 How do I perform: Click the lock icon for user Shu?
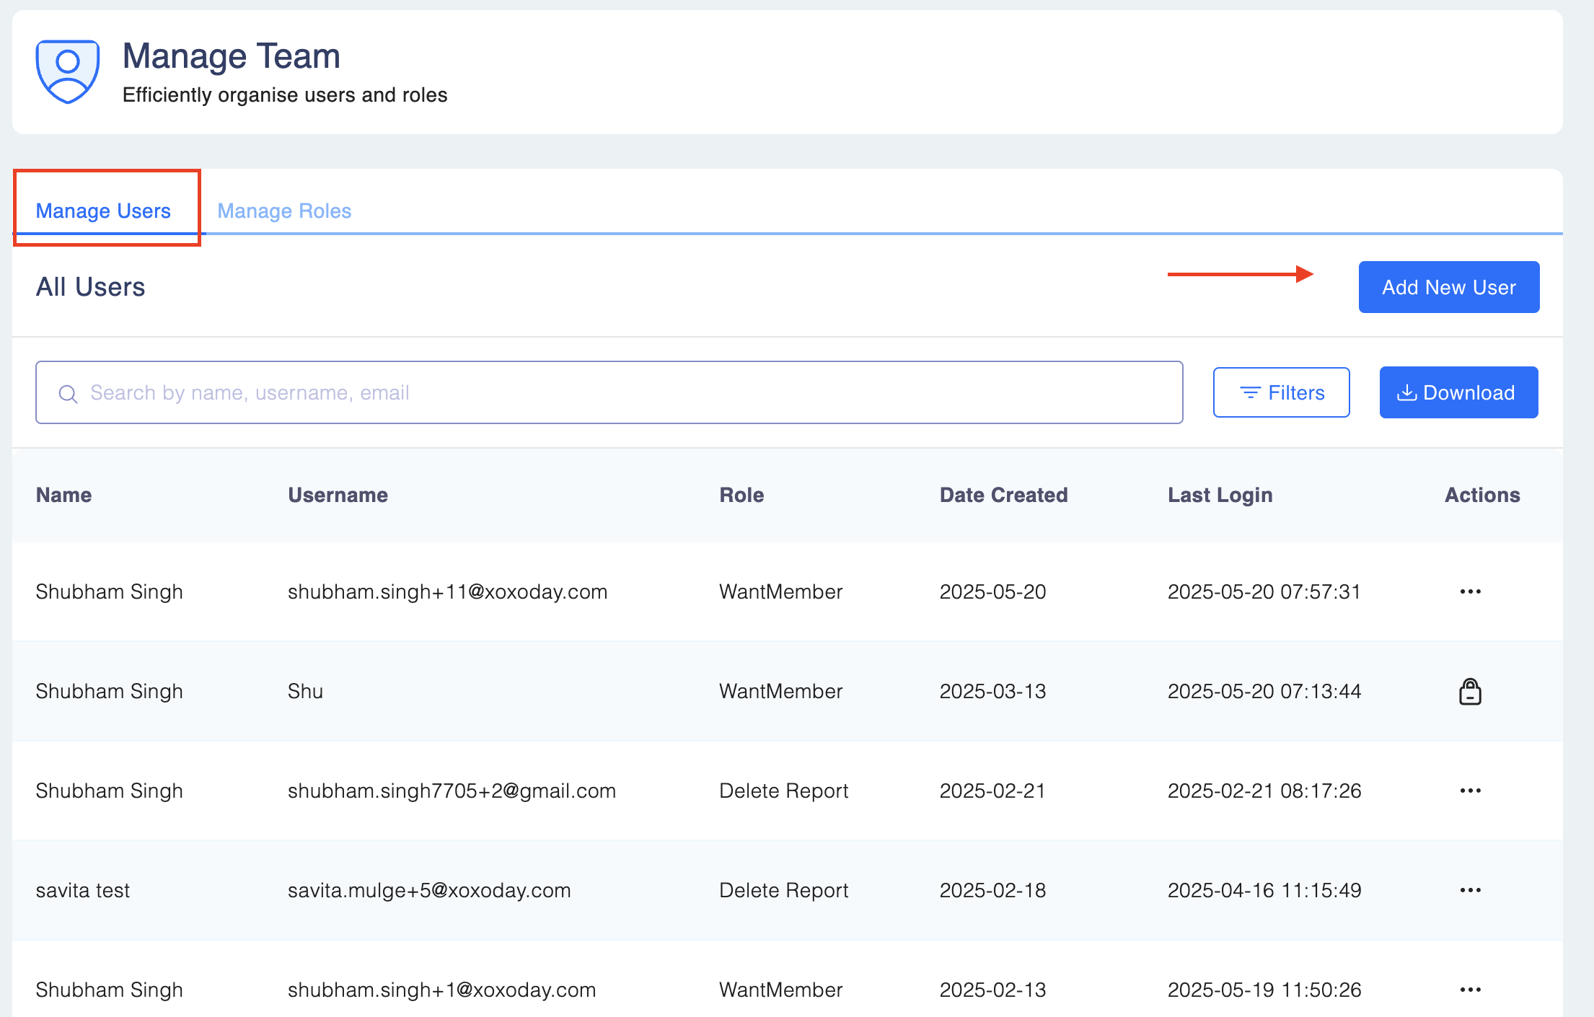[1470, 692]
